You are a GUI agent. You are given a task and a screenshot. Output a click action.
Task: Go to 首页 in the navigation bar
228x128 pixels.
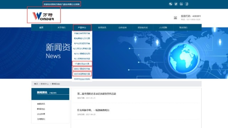(x=41, y=28)
